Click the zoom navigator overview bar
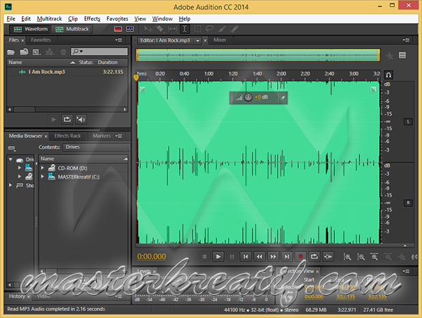This screenshot has height=318, width=422. point(258,55)
